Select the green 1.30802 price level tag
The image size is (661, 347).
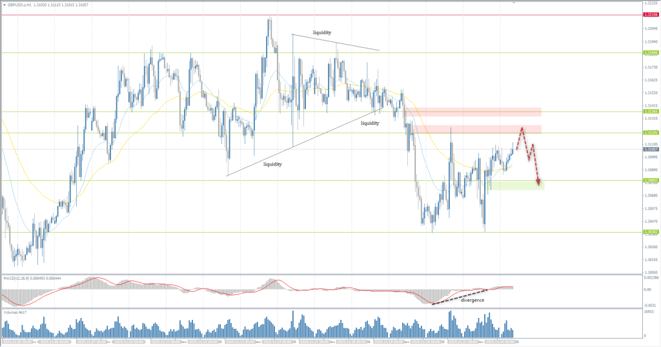(x=651, y=180)
